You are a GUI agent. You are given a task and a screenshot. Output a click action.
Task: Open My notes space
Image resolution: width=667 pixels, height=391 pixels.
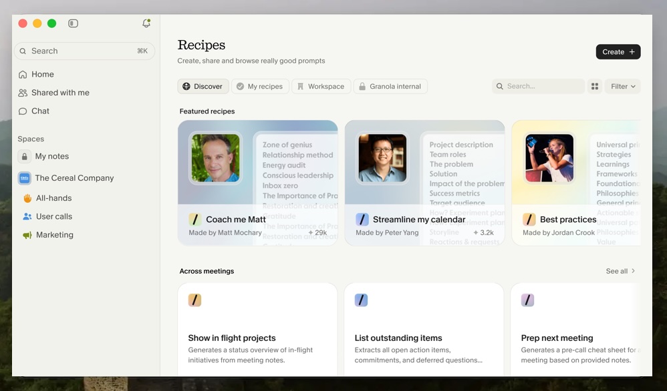coord(52,156)
